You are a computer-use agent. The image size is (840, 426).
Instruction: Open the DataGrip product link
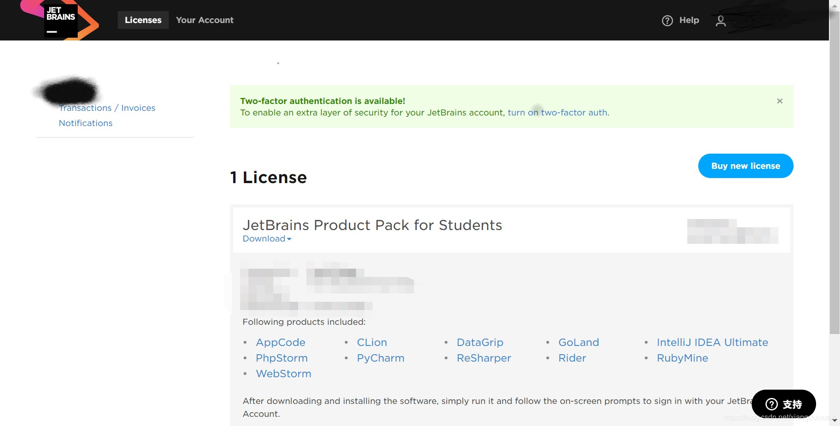tap(480, 343)
